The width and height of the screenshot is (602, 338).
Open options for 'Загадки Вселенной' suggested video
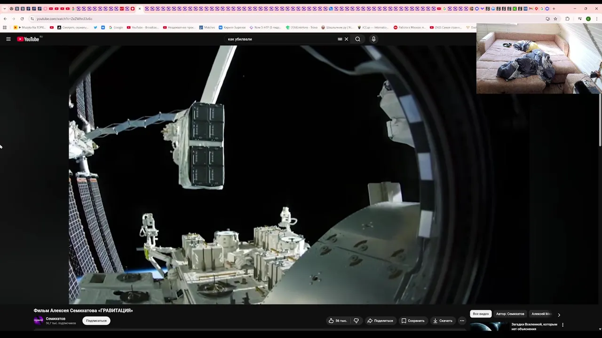click(562, 324)
